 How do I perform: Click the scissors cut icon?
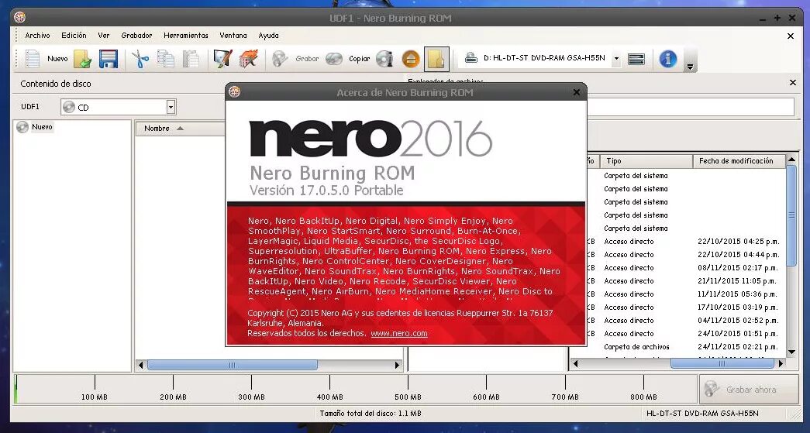coord(140,59)
